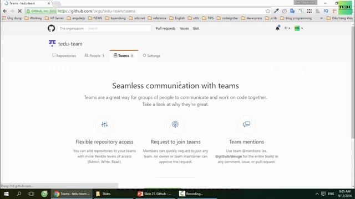Click the grid apps extension icon

310,11
